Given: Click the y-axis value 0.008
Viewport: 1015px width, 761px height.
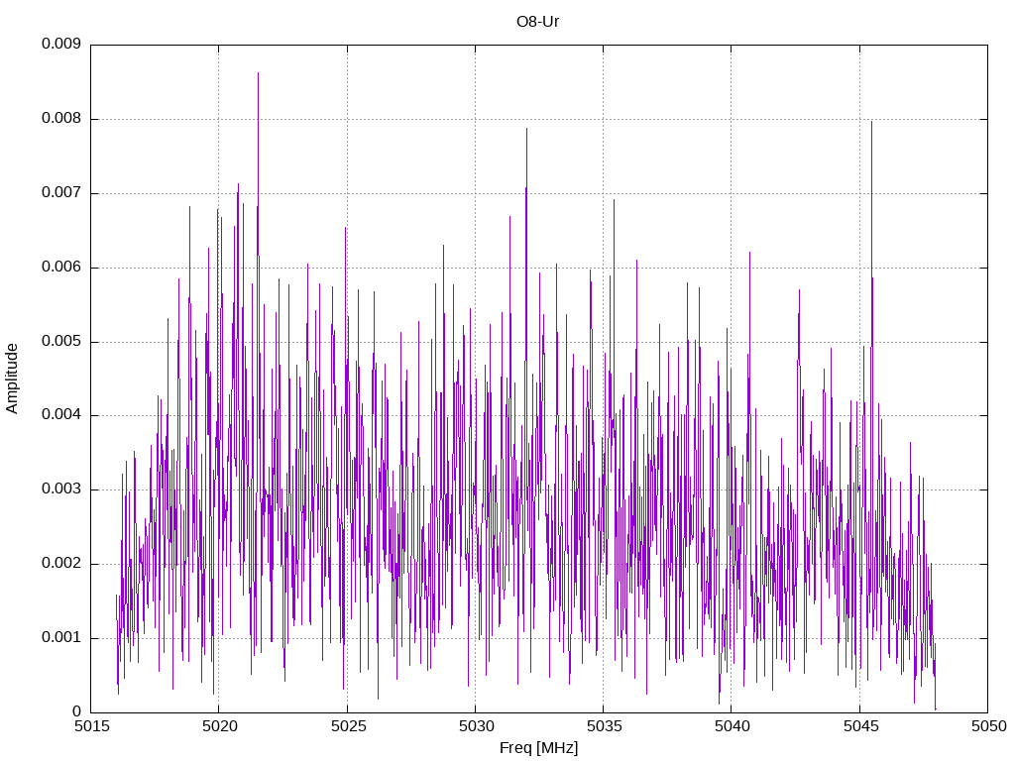Looking at the screenshot, I should [x=60, y=118].
